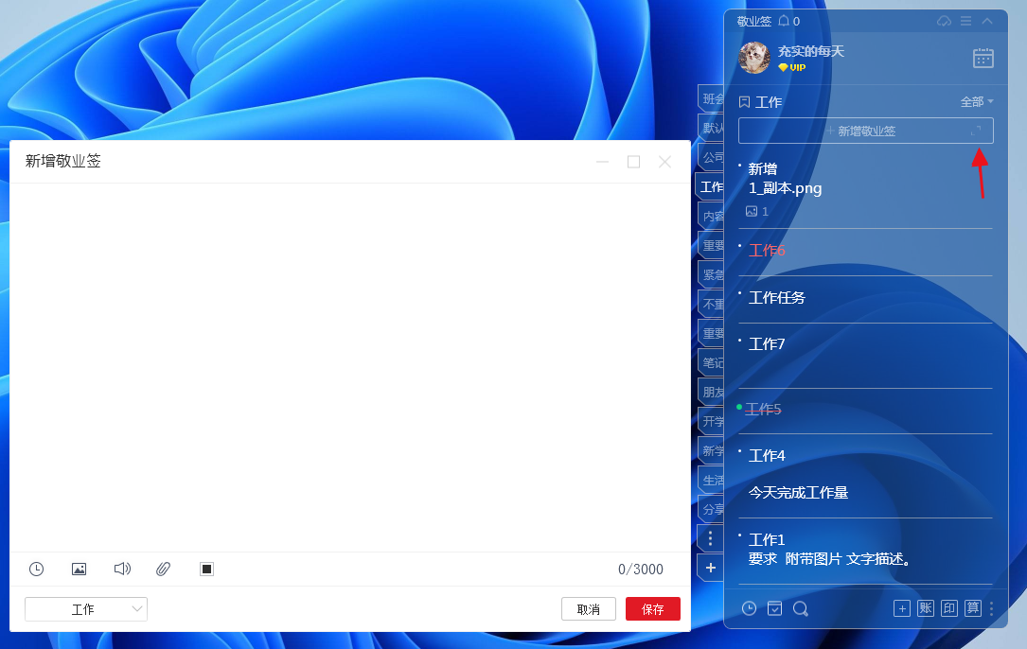Open the 算 calculator icon in the bottom toolbar
The width and height of the screenshot is (1027, 649).
pos(973,608)
